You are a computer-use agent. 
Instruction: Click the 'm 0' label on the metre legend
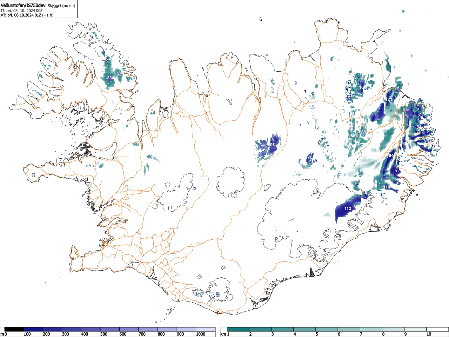pos(4,334)
